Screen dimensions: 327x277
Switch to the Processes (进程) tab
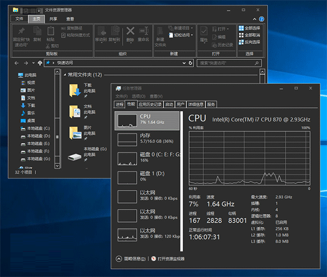tap(119, 104)
